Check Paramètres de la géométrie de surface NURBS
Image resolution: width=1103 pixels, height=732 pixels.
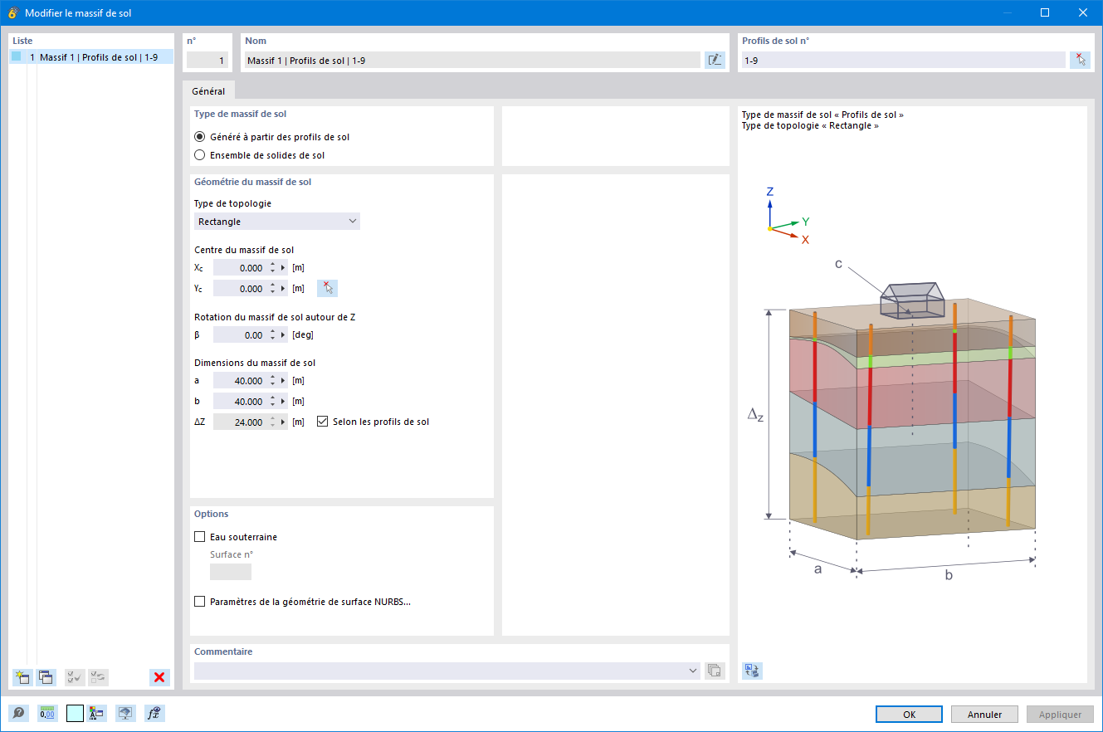(x=199, y=602)
